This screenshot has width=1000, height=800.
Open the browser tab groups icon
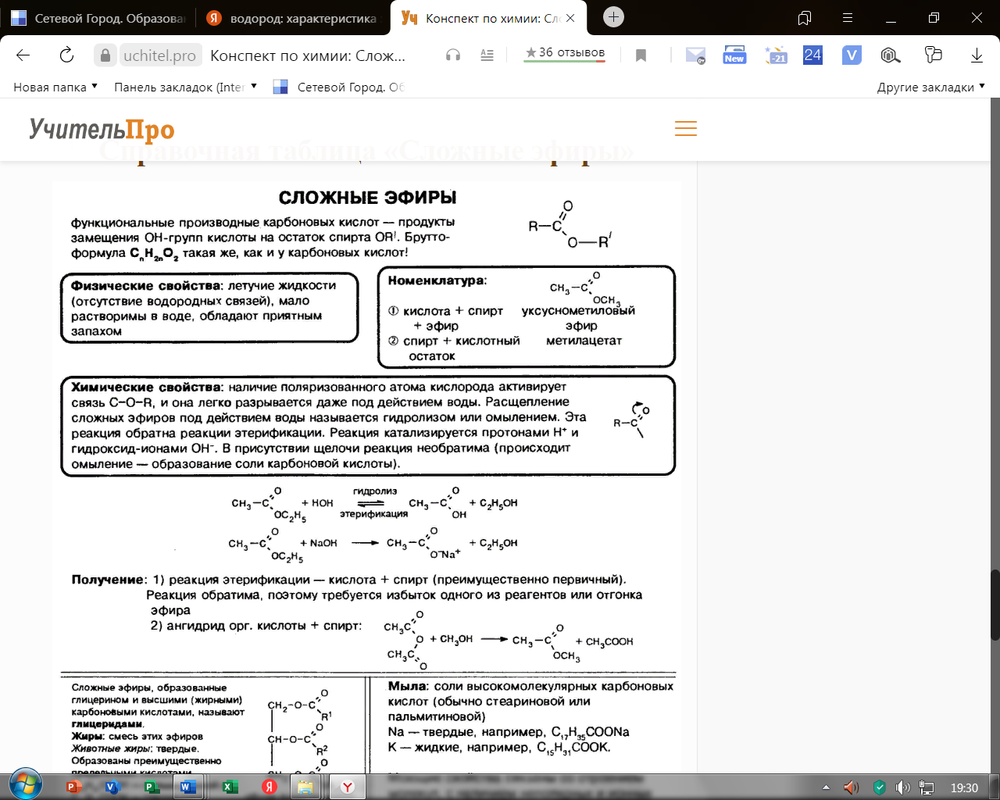805,17
